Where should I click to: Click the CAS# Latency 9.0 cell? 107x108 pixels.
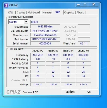click(83, 59)
